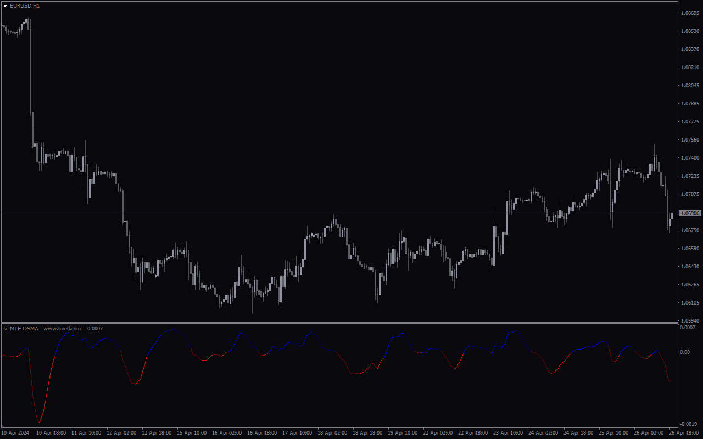703x439 pixels.
Task: Click the 12 Apr 18:00 time label
Action: tap(157, 433)
